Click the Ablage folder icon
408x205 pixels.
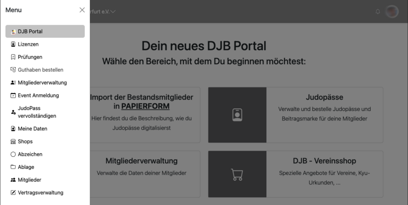[x=13, y=167]
